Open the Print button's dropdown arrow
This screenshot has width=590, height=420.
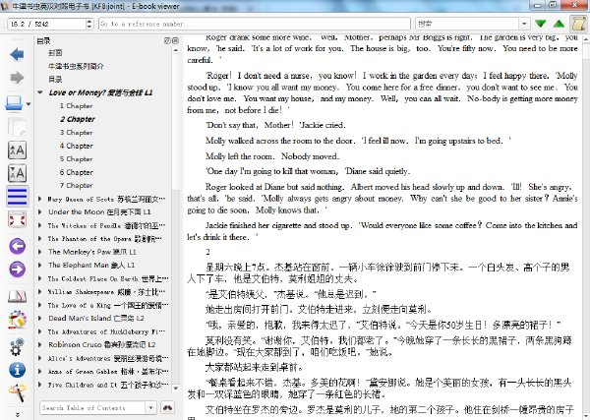pyautogui.click(x=29, y=104)
